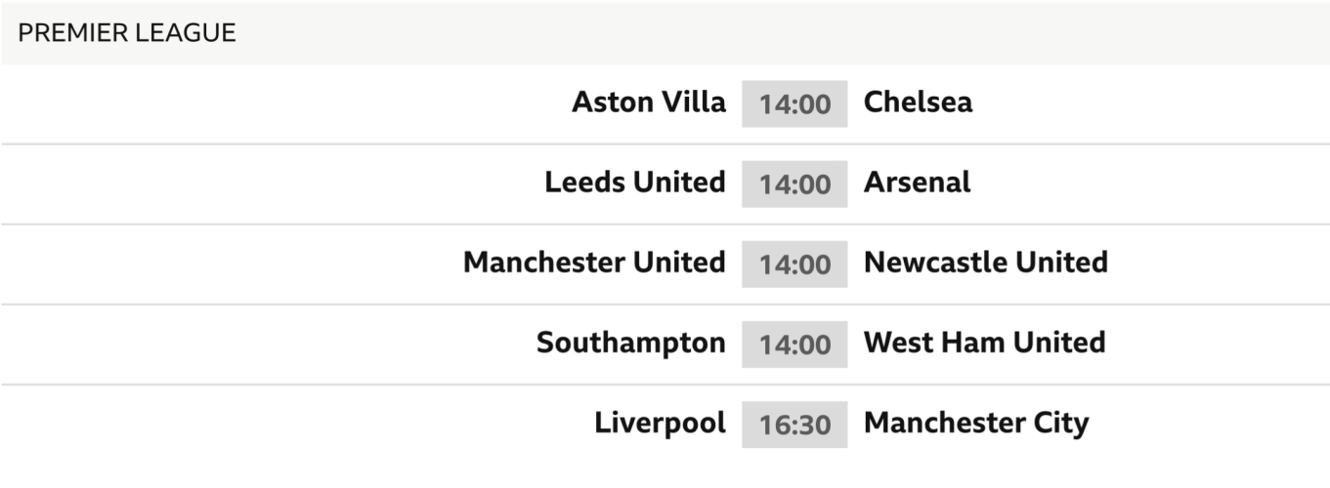The image size is (1330, 488).
Task: Click 14:00 kickoff for Southampton v West Ham
Action: pyautogui.click(x=794, y=345)
